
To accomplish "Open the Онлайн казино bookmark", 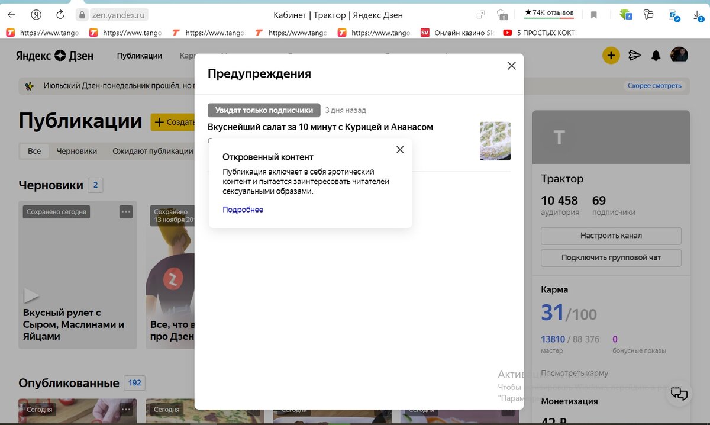I will point(457,33).
